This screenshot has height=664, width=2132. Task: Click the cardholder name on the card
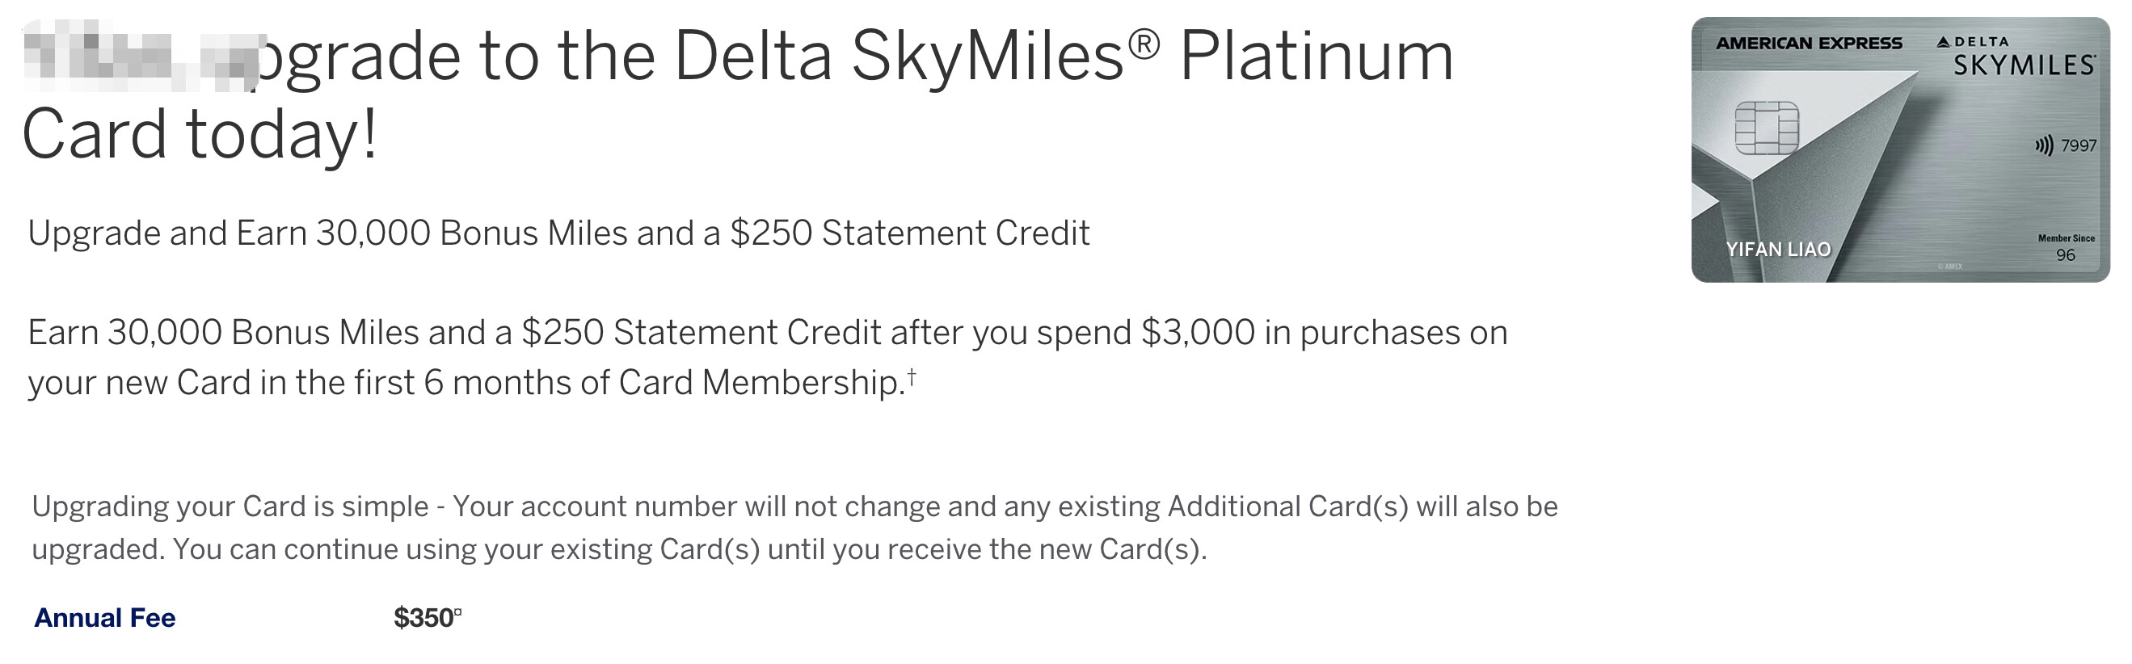coord(1778,250)
